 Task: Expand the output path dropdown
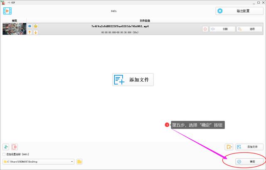[72, 161]
